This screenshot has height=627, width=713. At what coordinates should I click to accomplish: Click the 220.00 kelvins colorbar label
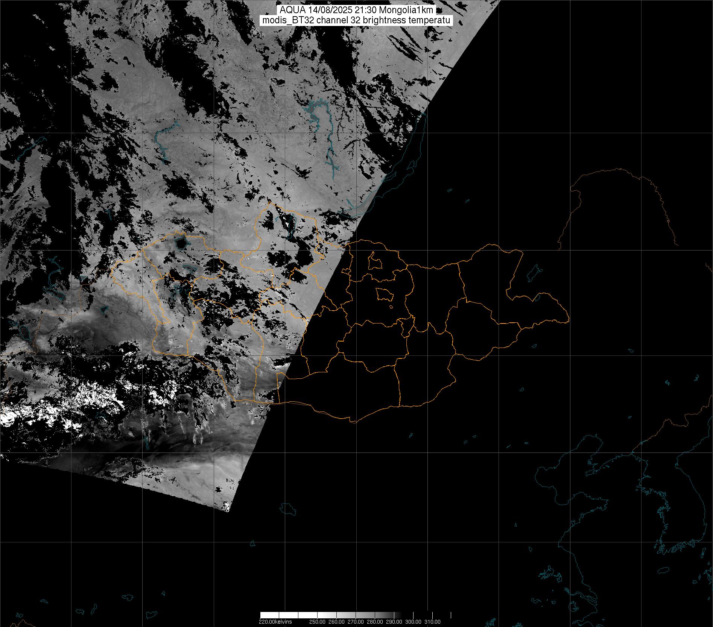click(275, 622)
